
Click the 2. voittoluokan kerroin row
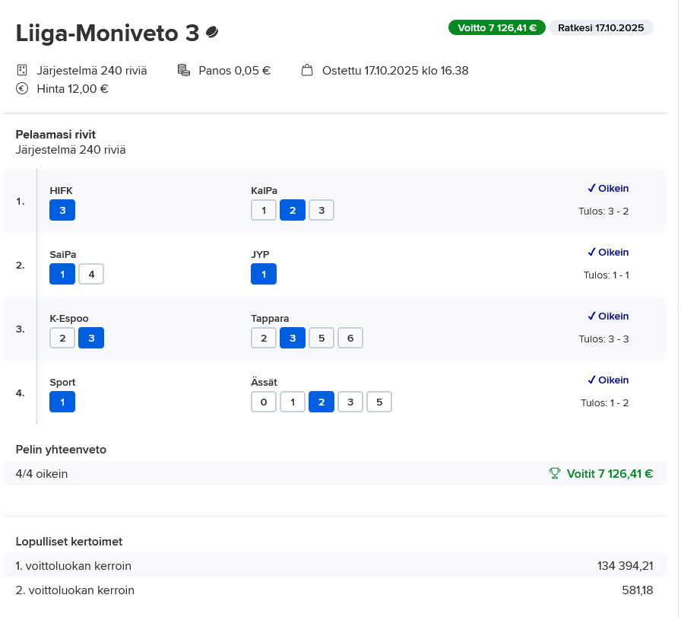(334, 590)
